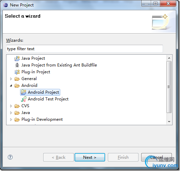Expand the Plug-in Development category
The height and width of the screenshot is (171, 180).
(x=11, y=119)
